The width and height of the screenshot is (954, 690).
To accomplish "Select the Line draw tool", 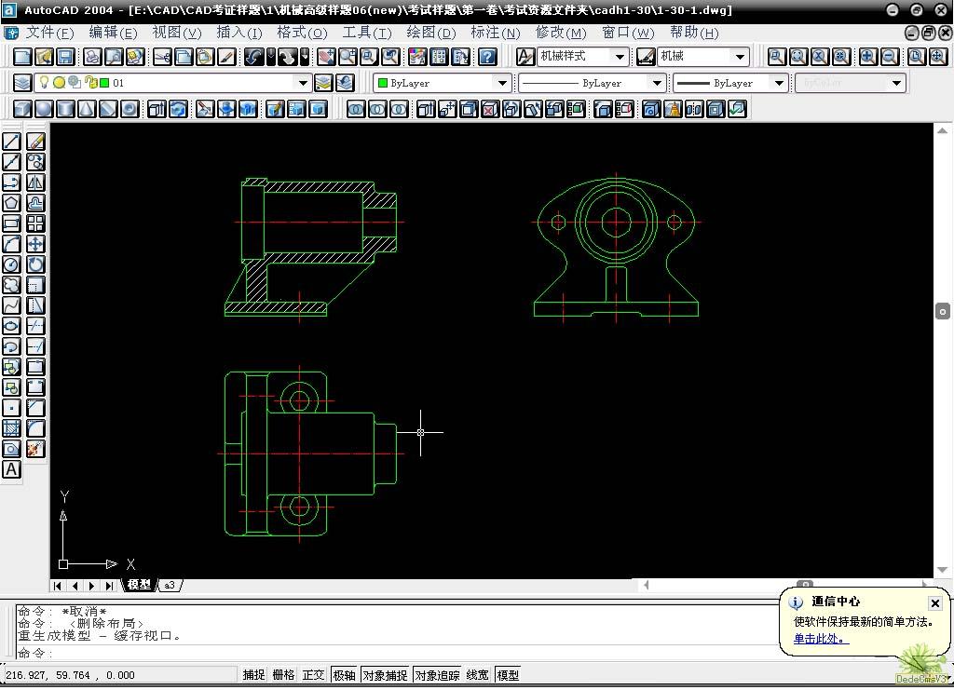I will pos(11,142).
